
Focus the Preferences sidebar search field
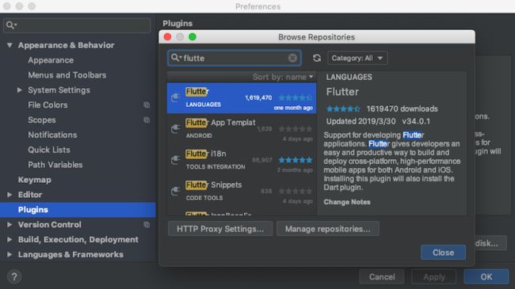point(77,25)
